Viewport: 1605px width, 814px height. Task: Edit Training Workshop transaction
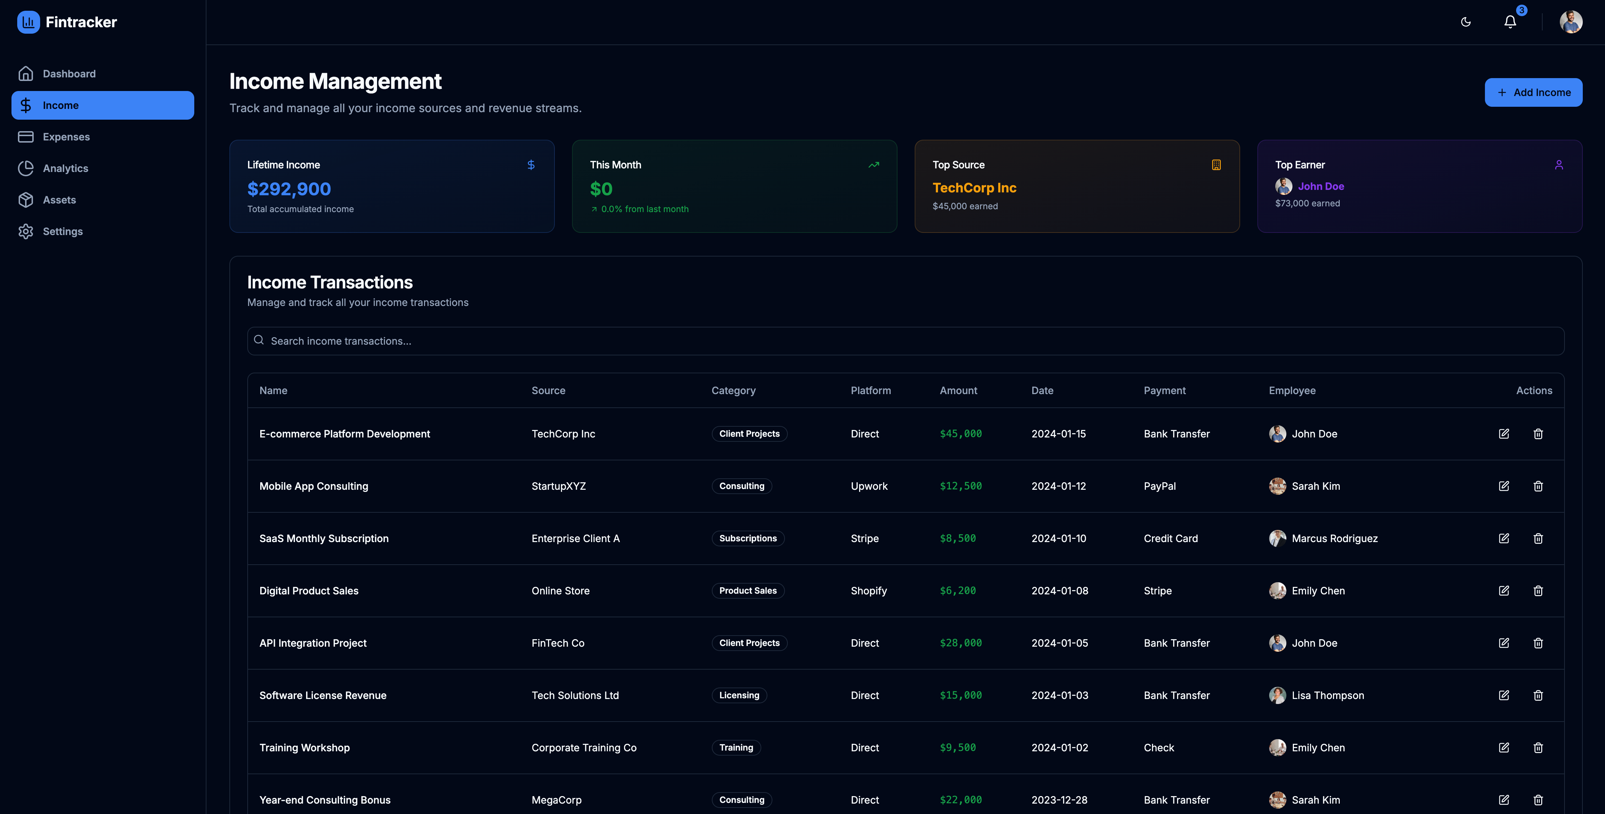[1504, 747]
